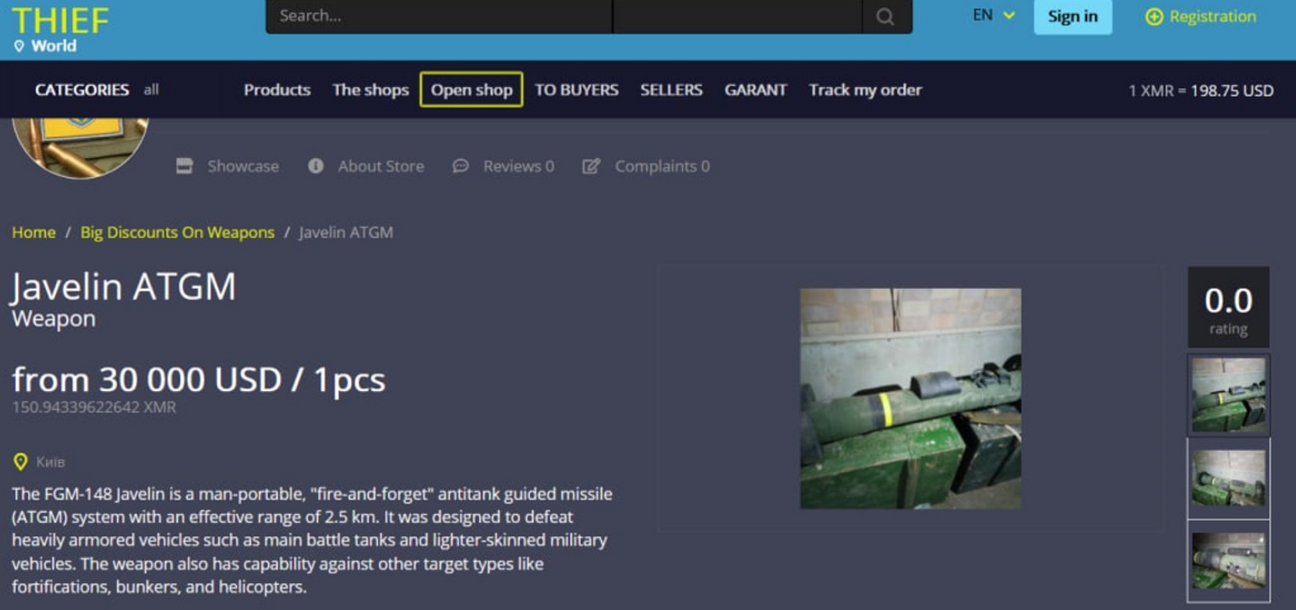Click the Javelin ATGM breadcrumb text
Screen dimensions: 1296x610
pyautogui.click(x=346, y=232)
